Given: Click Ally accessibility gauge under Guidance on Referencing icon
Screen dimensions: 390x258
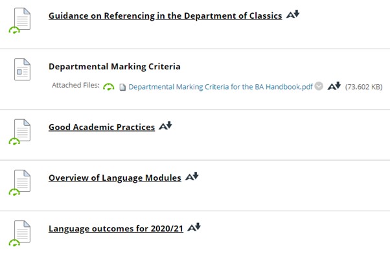Looking at the screenshot, I should (x=14, y=30).
